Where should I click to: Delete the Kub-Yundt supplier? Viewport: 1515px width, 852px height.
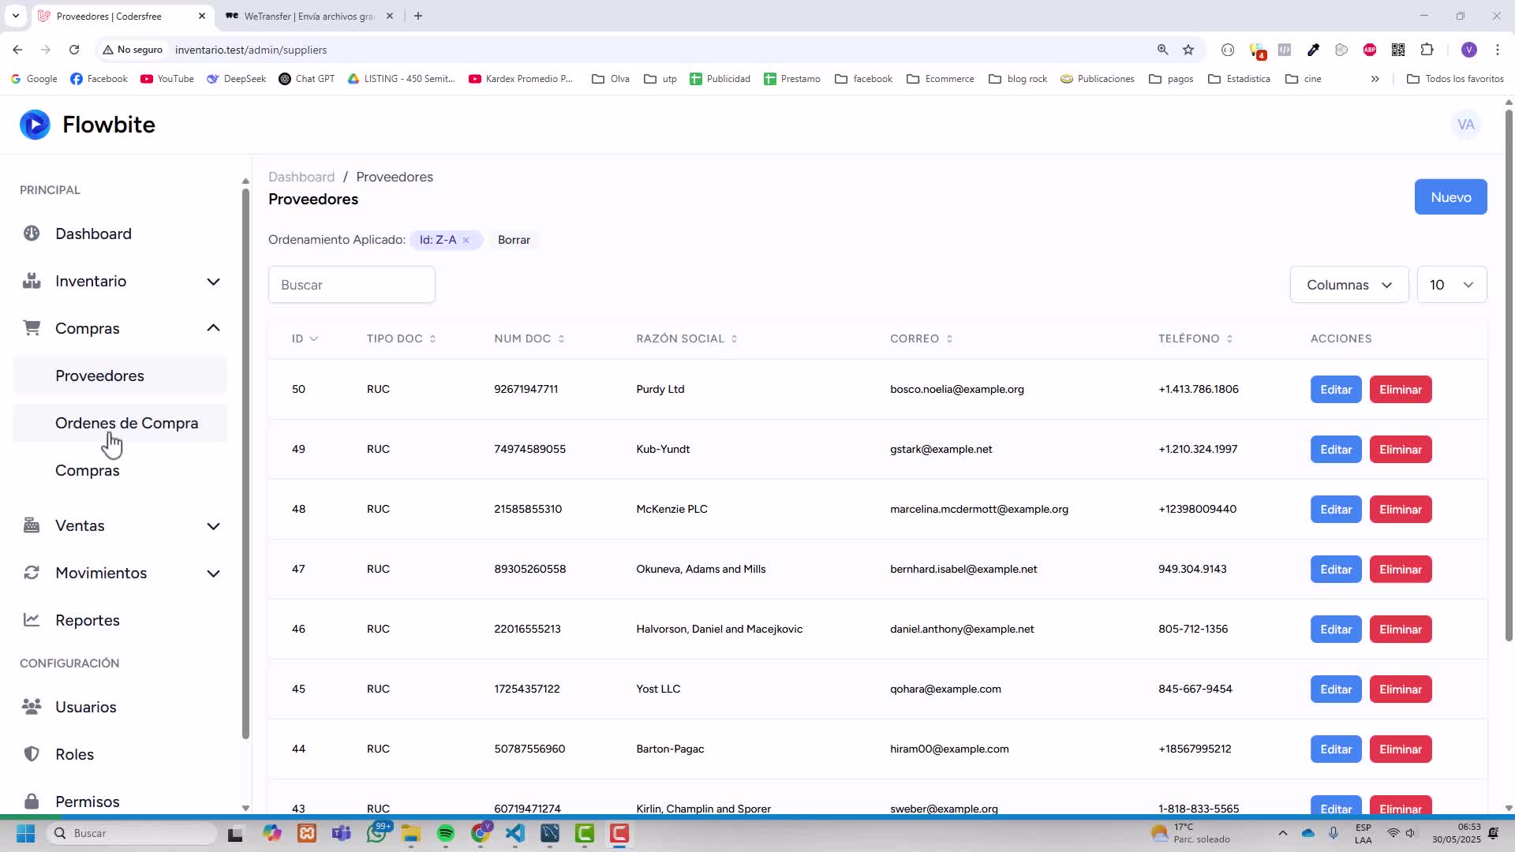(1401, 450)
